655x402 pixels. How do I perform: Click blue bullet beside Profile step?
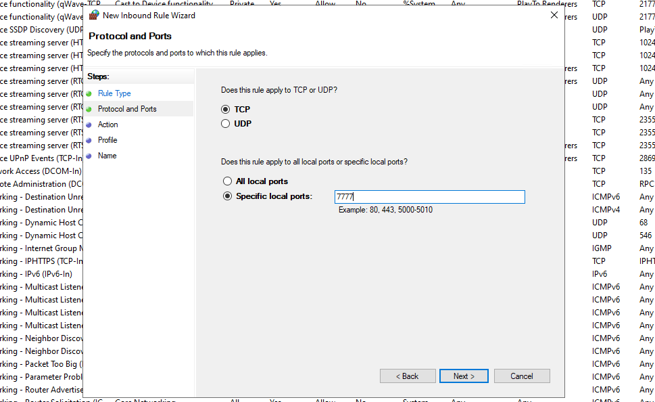[89, 141]
